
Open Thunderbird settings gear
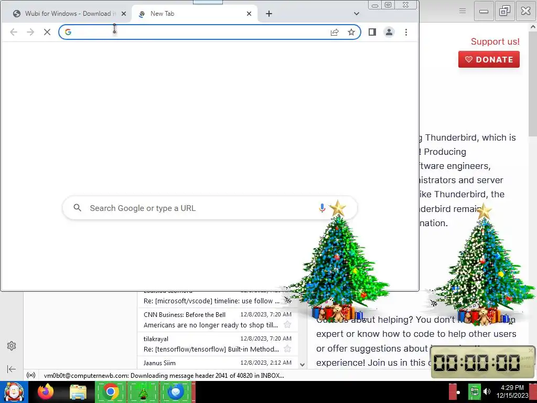12,346
